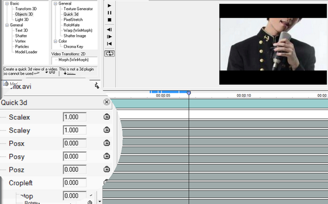This screenshot has width=328, height=204.
Task: Close the Quick 3d effect panel
Action: coord(107,102)
